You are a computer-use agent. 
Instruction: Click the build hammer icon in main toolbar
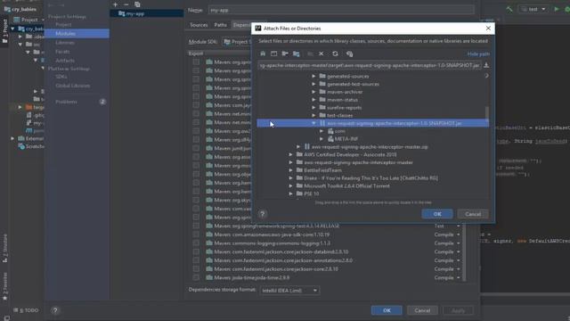[x=509, y=9]
